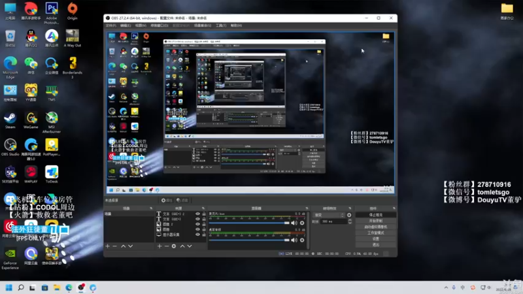Open the 停靠窗口(D) menu
Viewport: 523px width, 294px height.
[160, 25]
